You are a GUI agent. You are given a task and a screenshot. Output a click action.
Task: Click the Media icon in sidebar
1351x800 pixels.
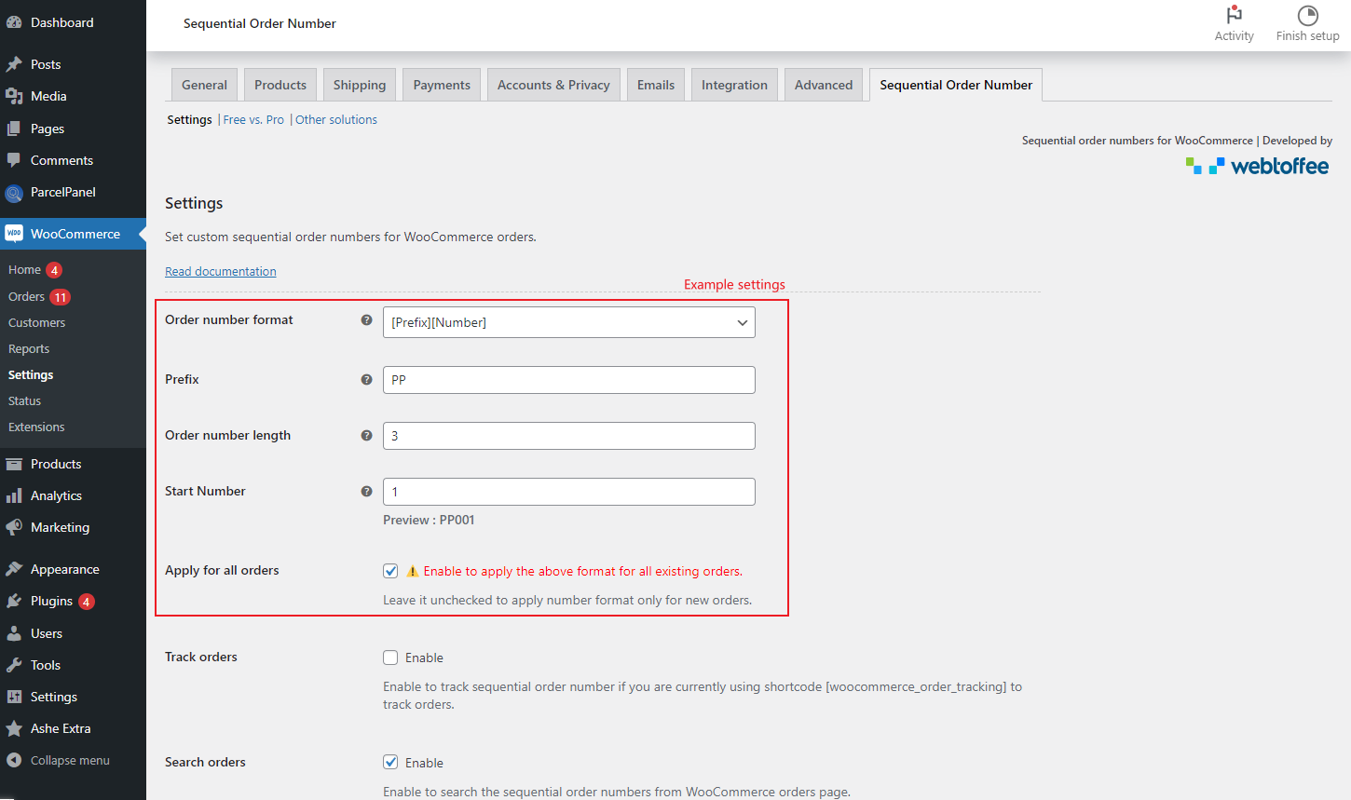(14, 96)
